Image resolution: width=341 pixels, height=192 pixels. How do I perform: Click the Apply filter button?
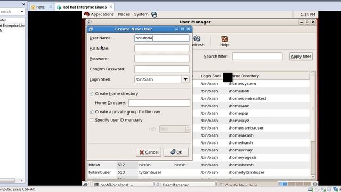pyautogui.click(x=301, y=57)
